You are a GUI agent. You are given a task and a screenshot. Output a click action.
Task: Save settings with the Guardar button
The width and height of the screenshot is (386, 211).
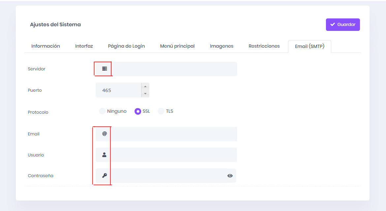tap(343, 25)
